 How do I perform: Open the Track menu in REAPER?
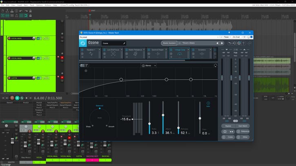(x=32, y=5)
